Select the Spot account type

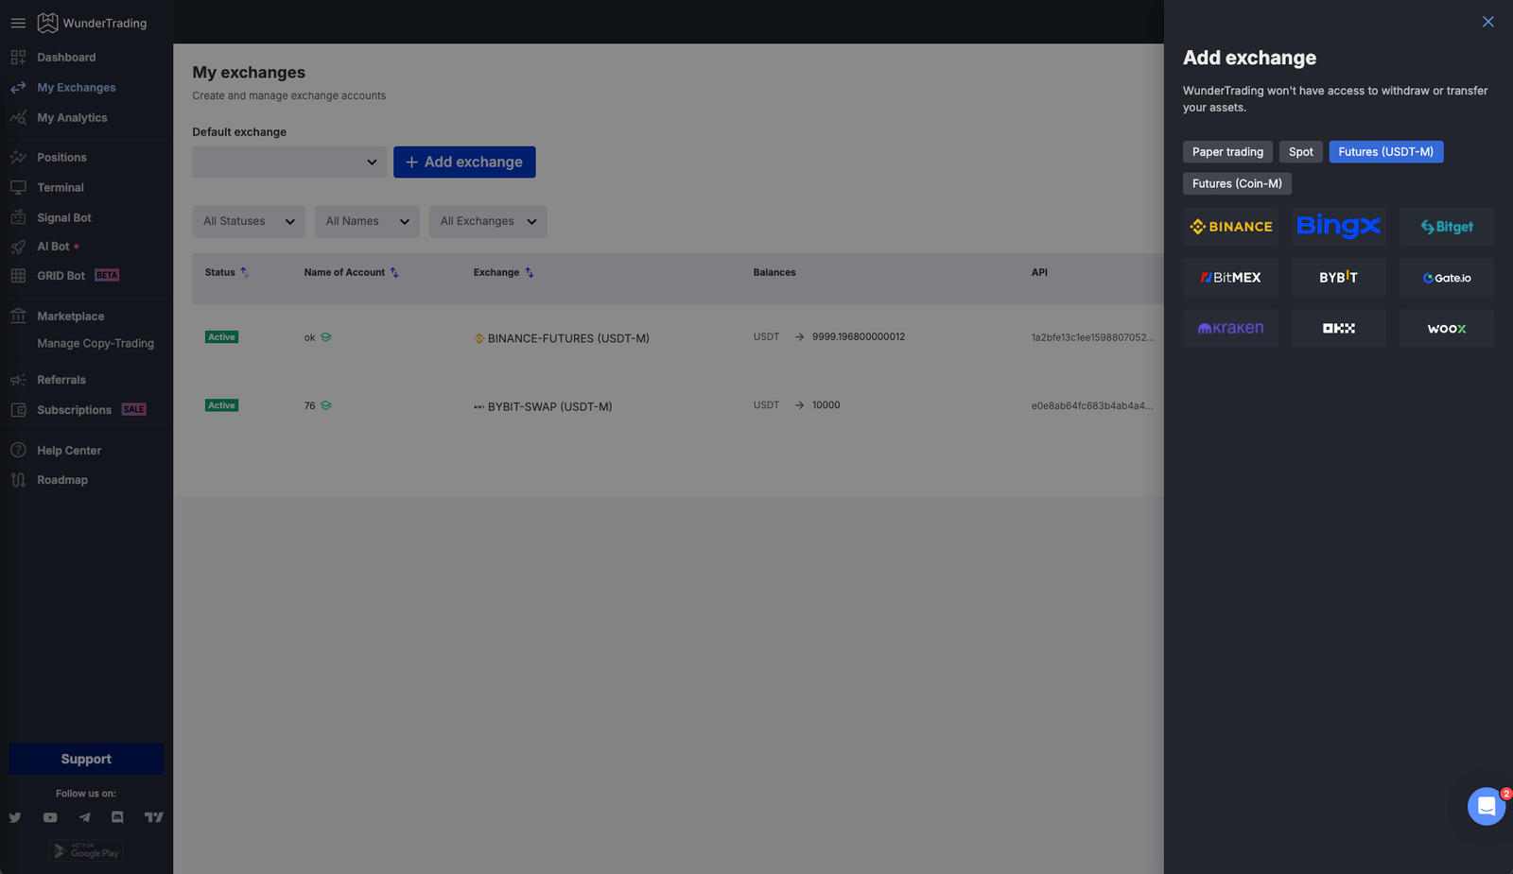click(1300, 152)
